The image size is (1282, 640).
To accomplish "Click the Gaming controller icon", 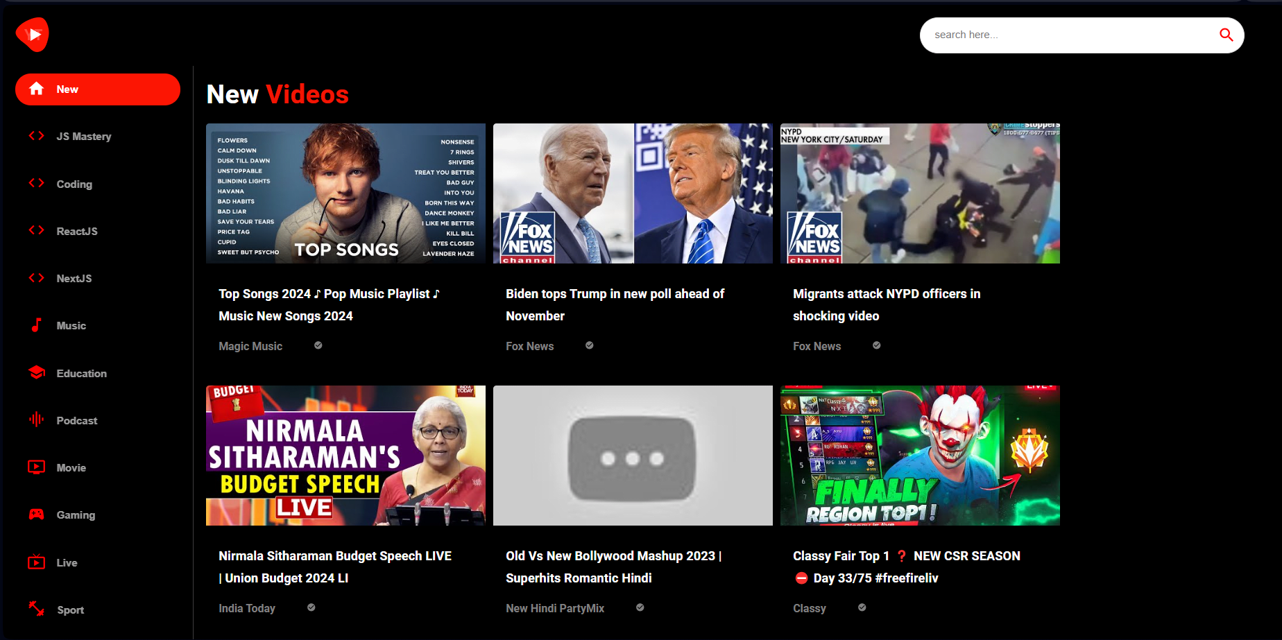I will coord(37,514).
